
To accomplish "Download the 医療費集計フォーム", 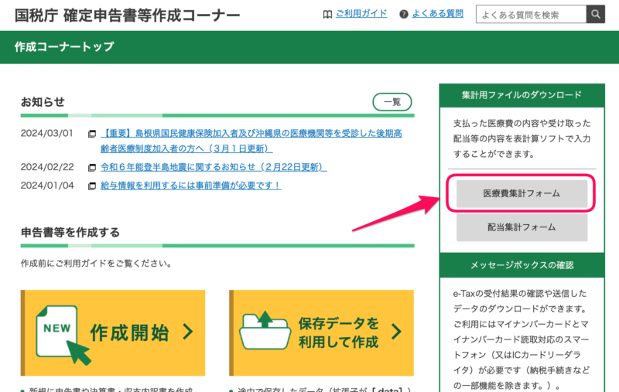I will pyautogui.click(x=522, y=193).
